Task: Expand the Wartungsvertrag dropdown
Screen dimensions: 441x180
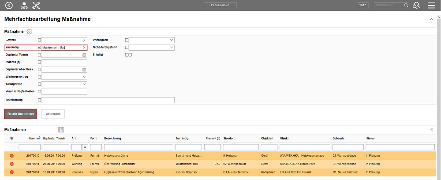Action: tap(84, 77)
